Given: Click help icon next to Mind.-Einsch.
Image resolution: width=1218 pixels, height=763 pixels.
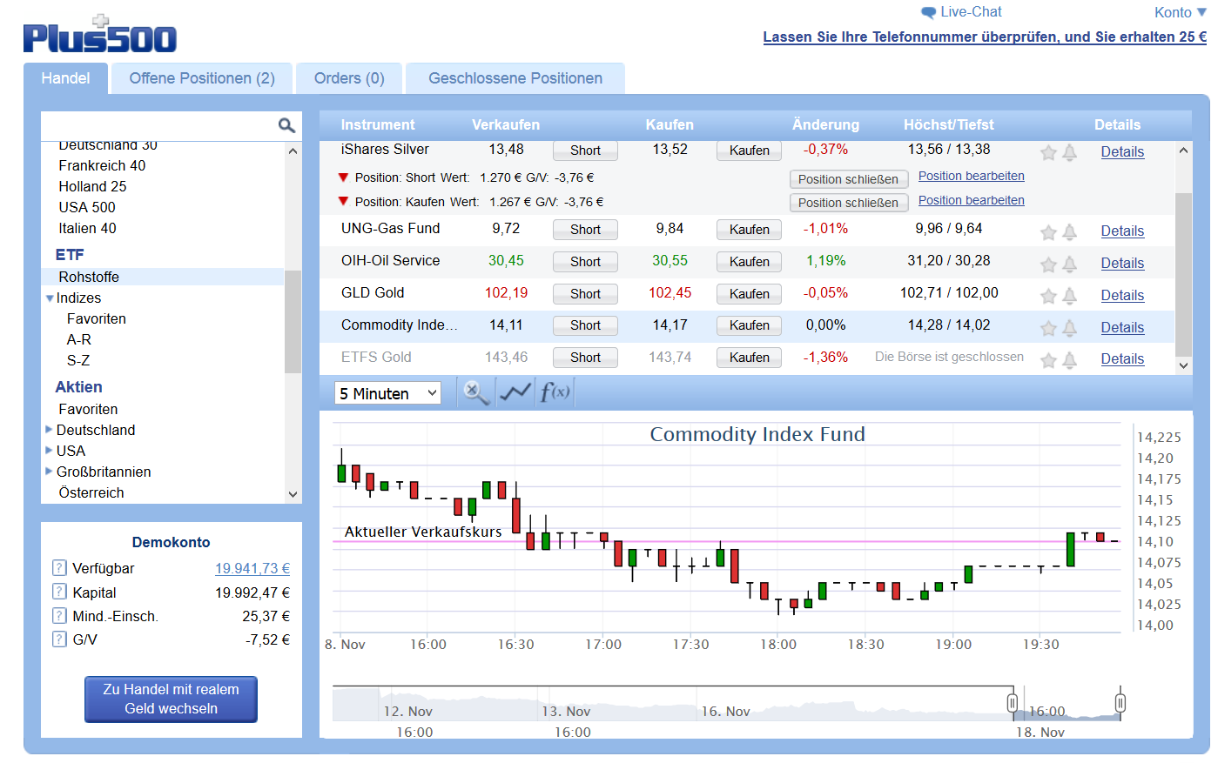Looking at the screenshot, I should click(x=59, y=615).
